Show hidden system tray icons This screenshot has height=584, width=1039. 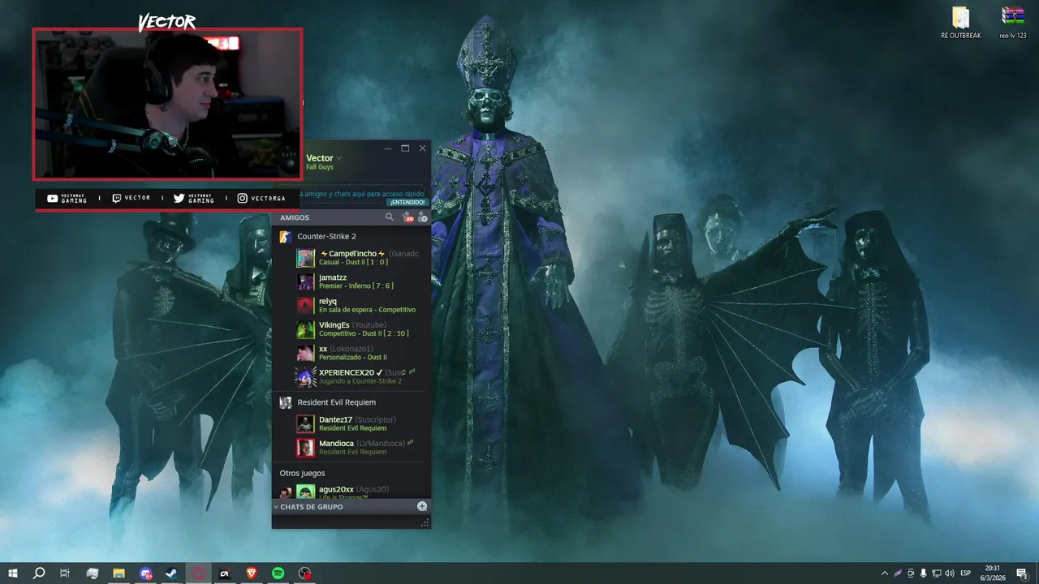click(x=884, y=573)
